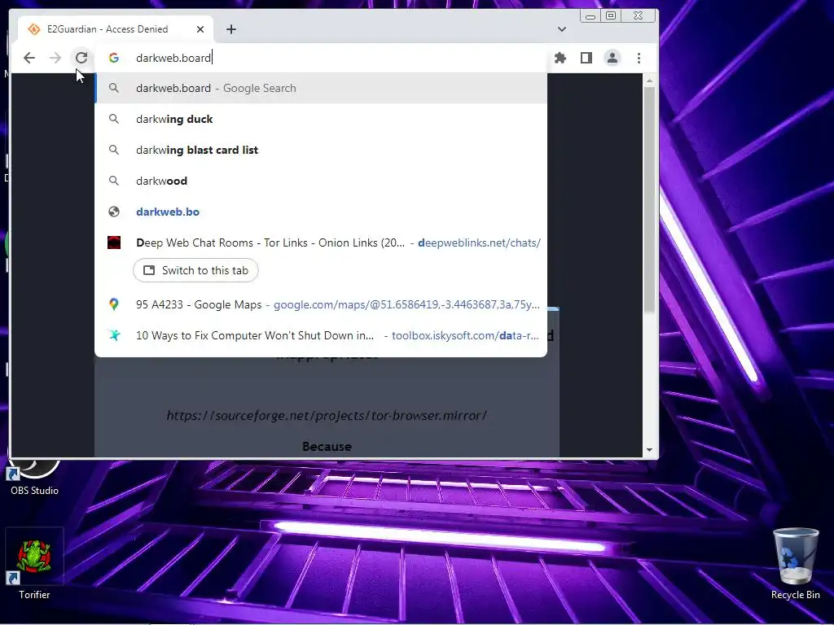Viewport: 834px width, 625px height.
Task: Click the word Because on the page
Action: click(x=327, y=447)
